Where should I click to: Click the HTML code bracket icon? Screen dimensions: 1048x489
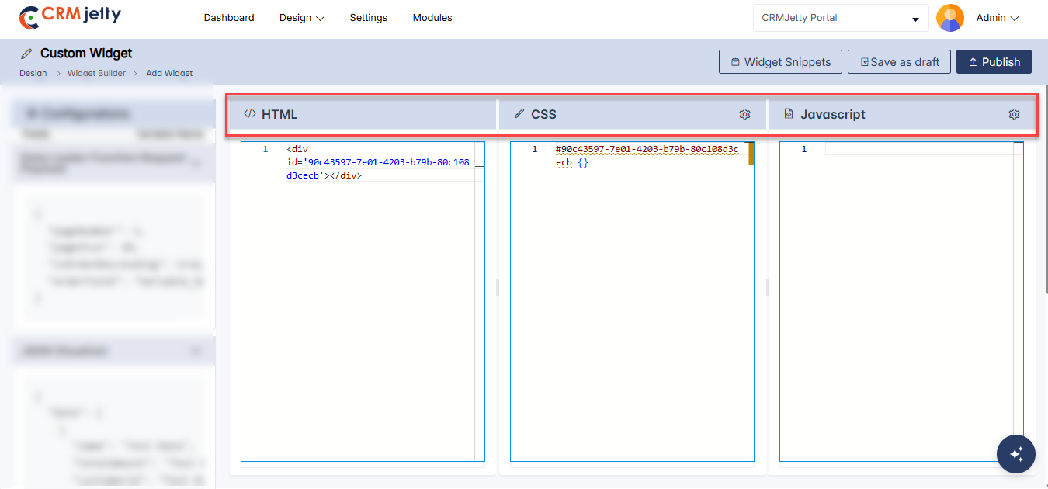[249, 114]
